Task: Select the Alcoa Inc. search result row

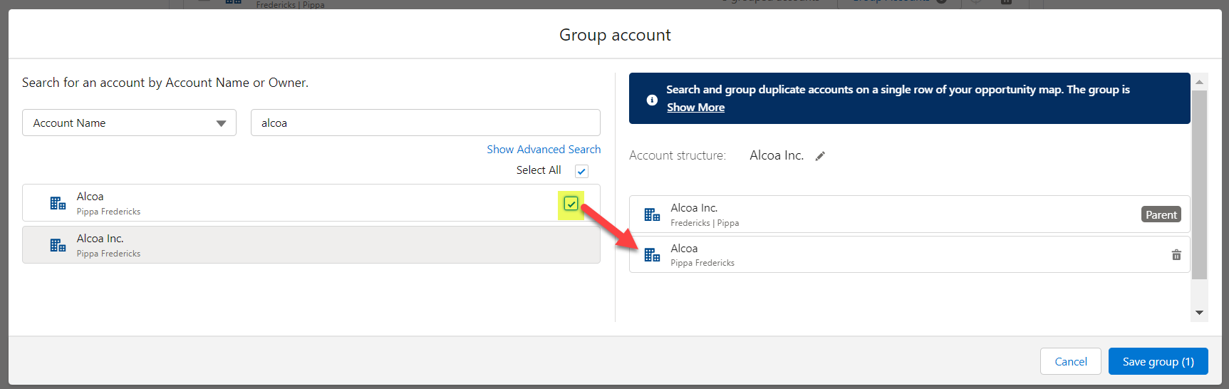Action: tap(311, 245)
